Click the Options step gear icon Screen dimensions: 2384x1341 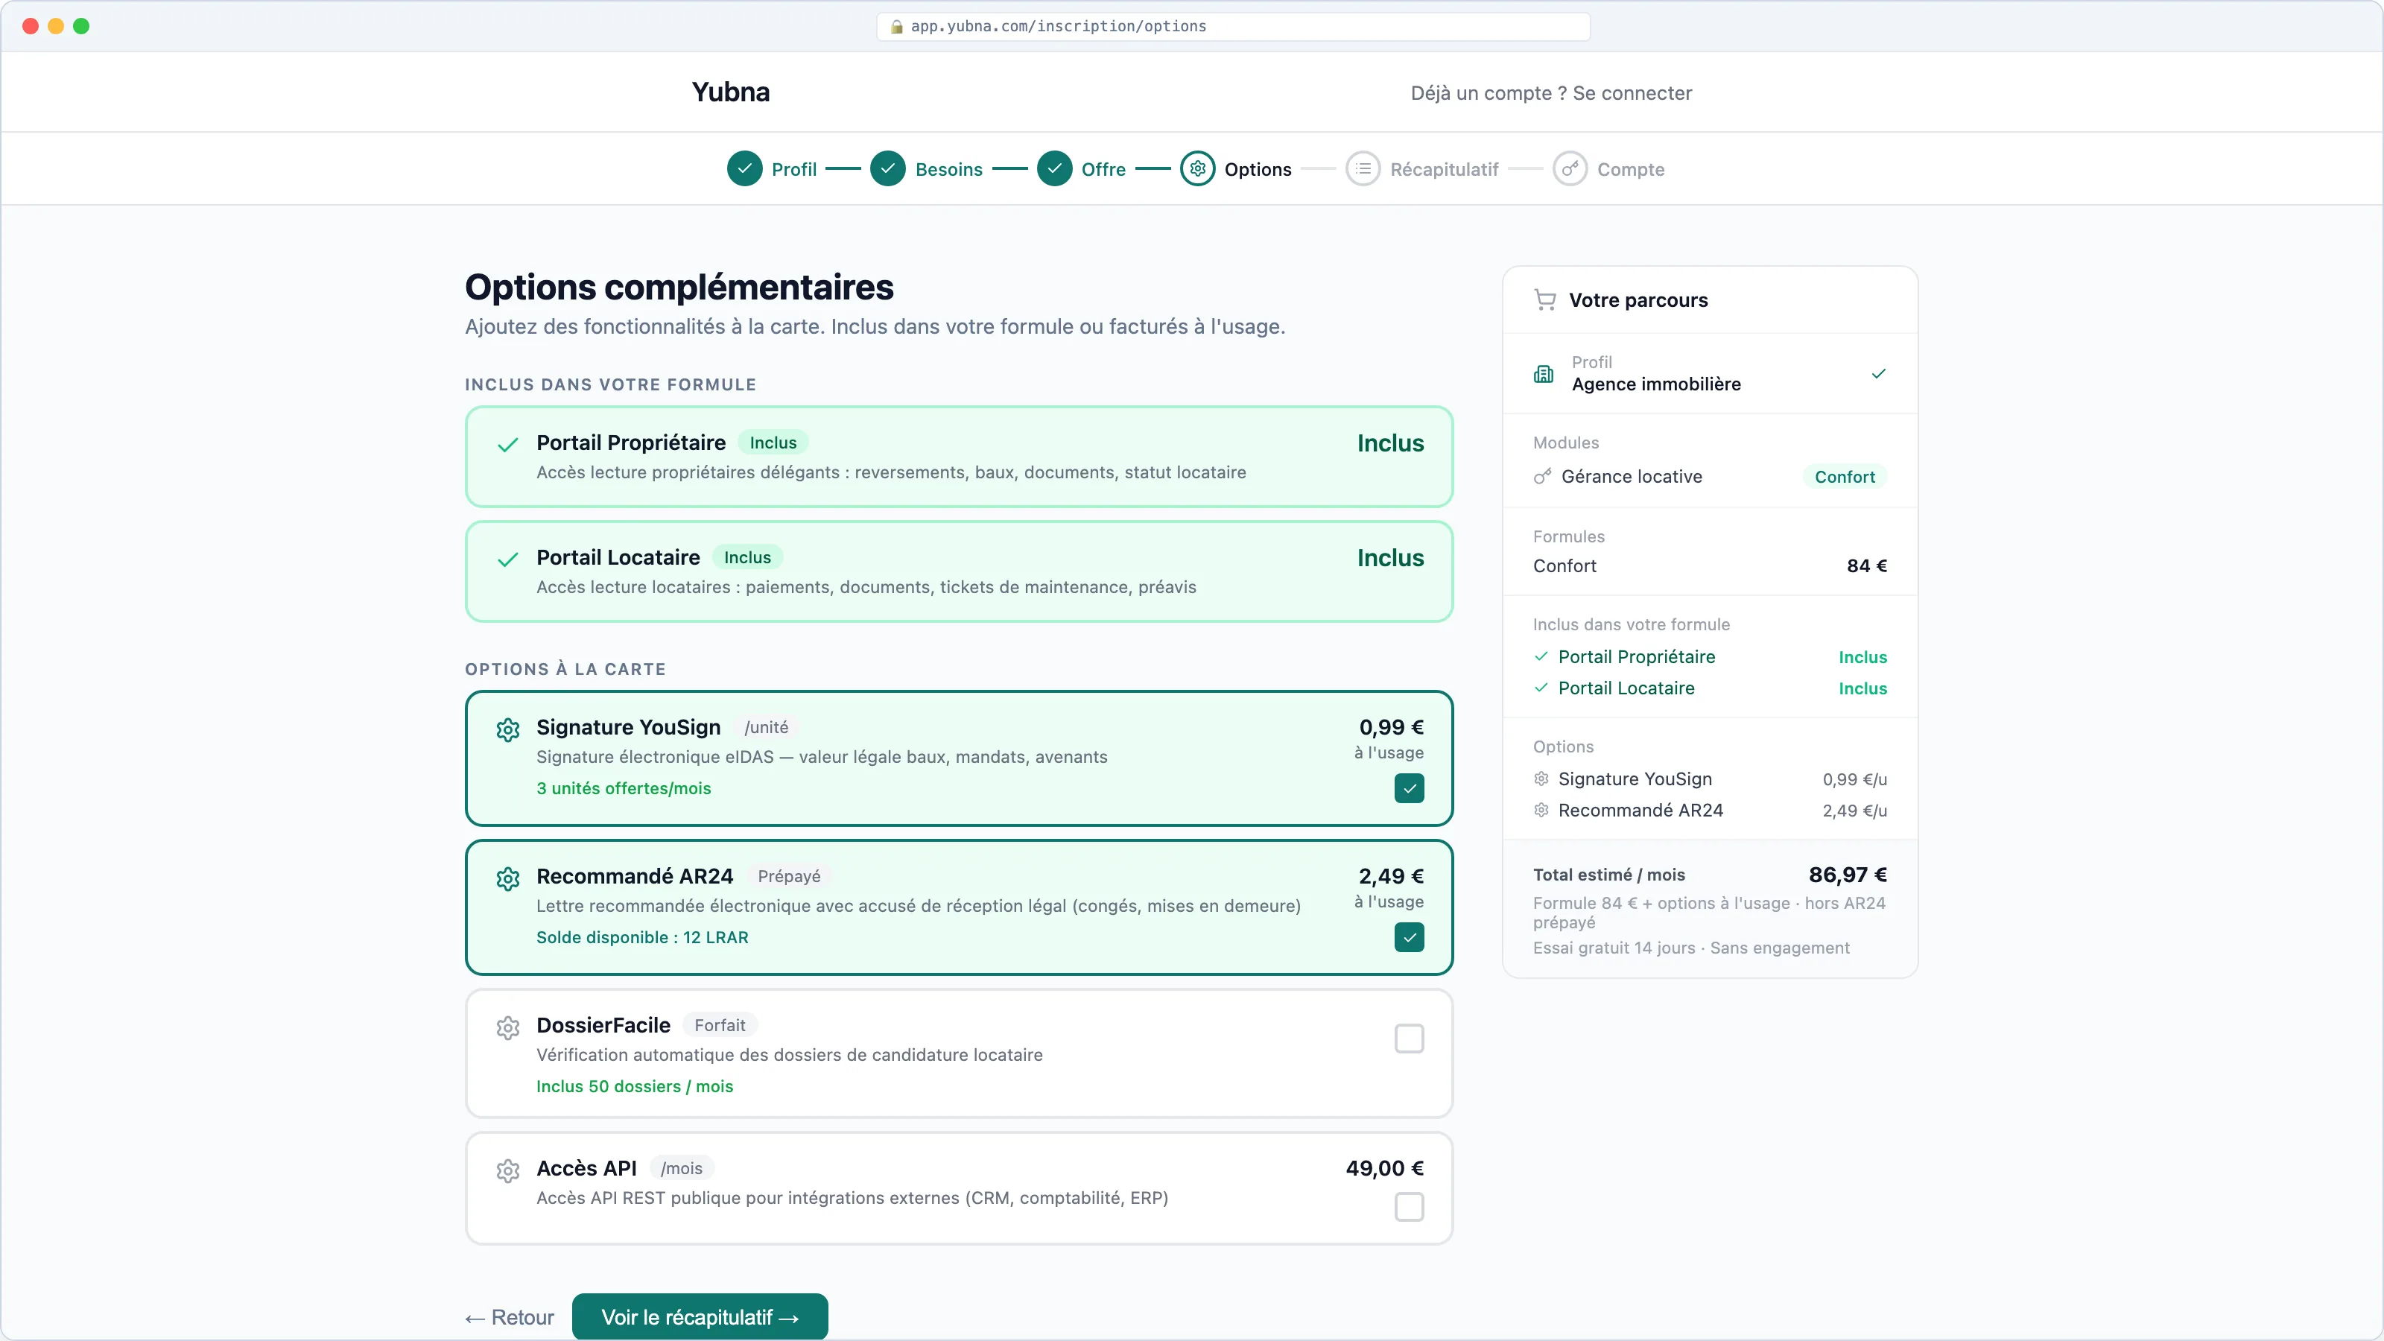[x=1197, y=169]
